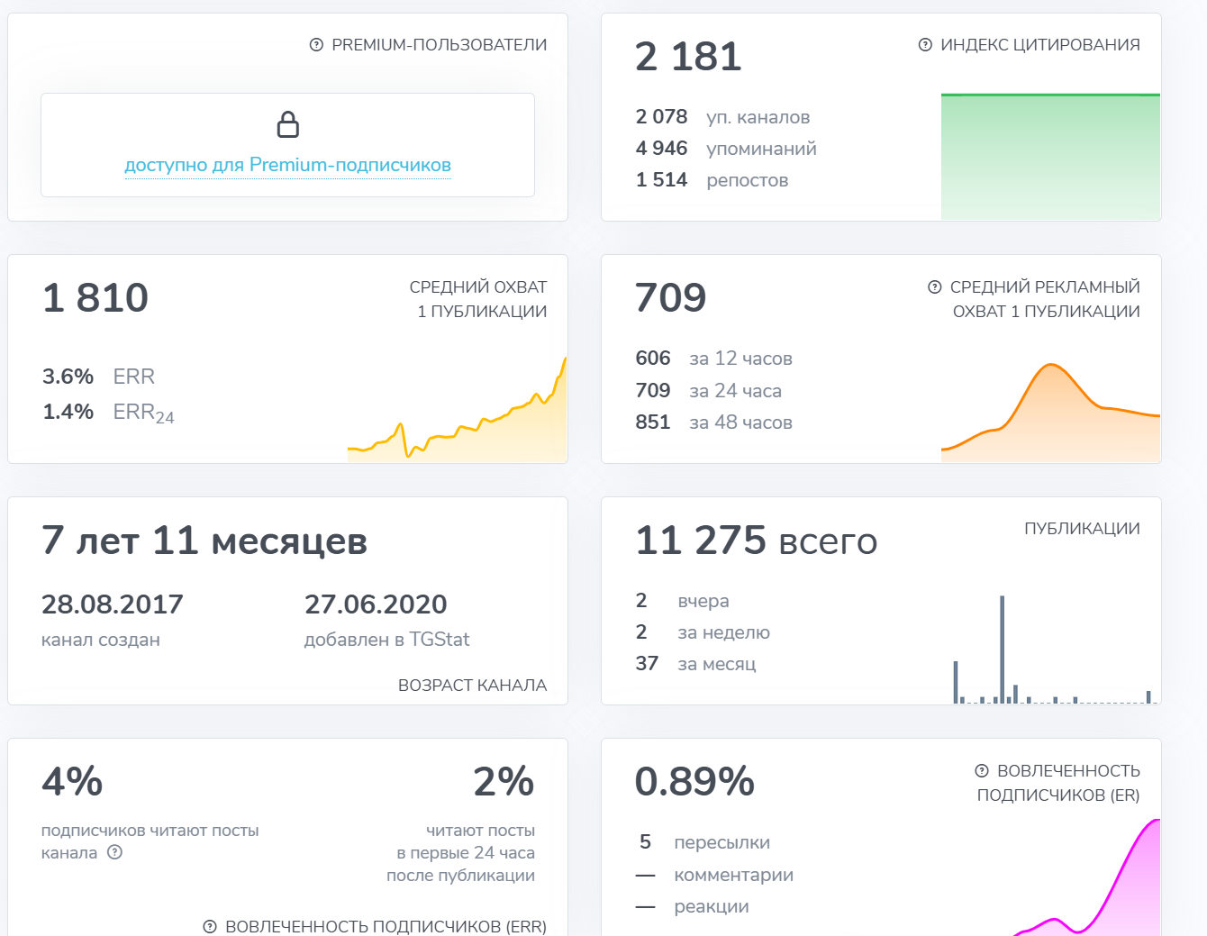Click the large '709' ad reach headline
The height and width of the screenshot is (936, 1207).
point(671,298)
